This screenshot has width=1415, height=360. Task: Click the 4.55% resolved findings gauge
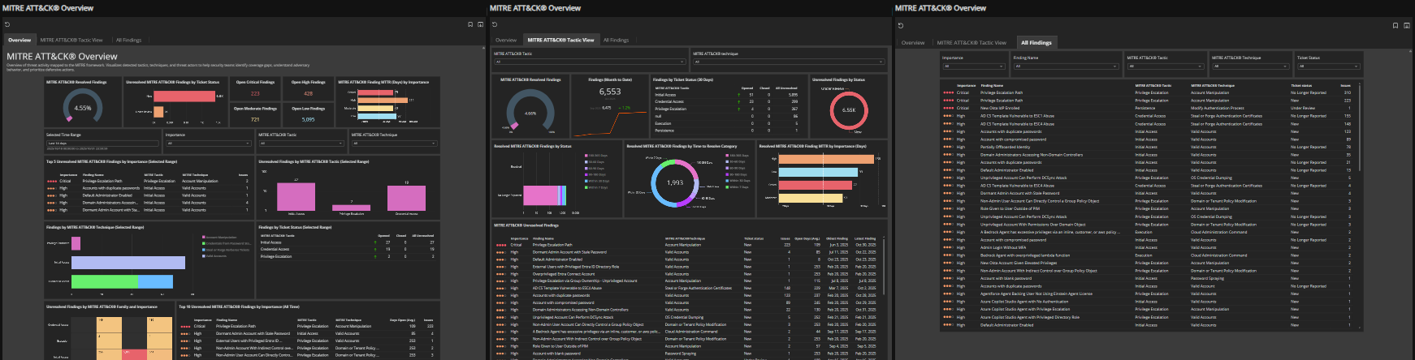click(83, 107)
